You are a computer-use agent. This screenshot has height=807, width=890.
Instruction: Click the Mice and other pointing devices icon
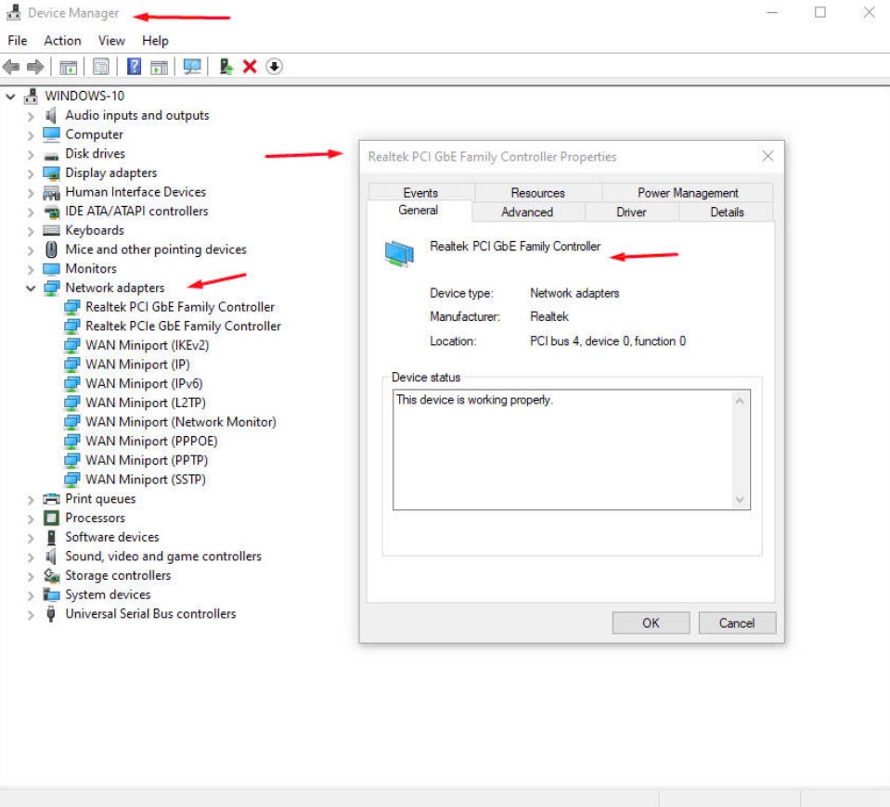pos(51,250)
